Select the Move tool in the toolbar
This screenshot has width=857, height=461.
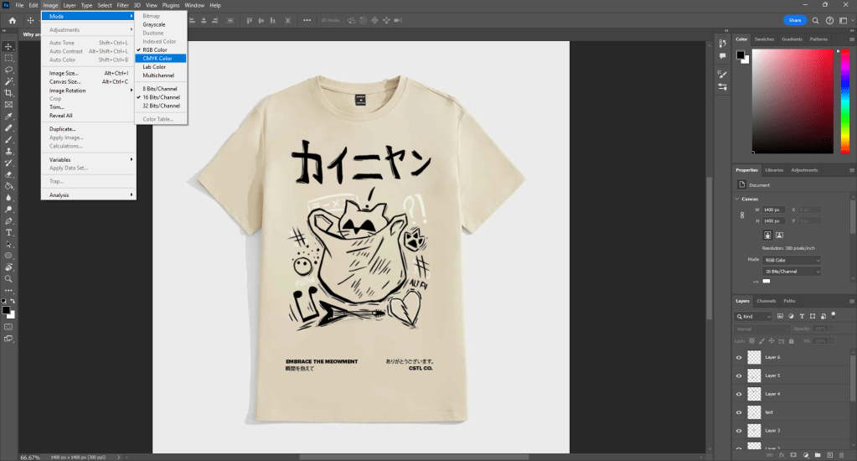(8, 46)
